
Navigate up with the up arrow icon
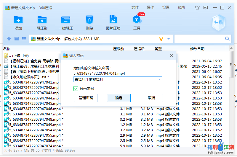(9, 39)
